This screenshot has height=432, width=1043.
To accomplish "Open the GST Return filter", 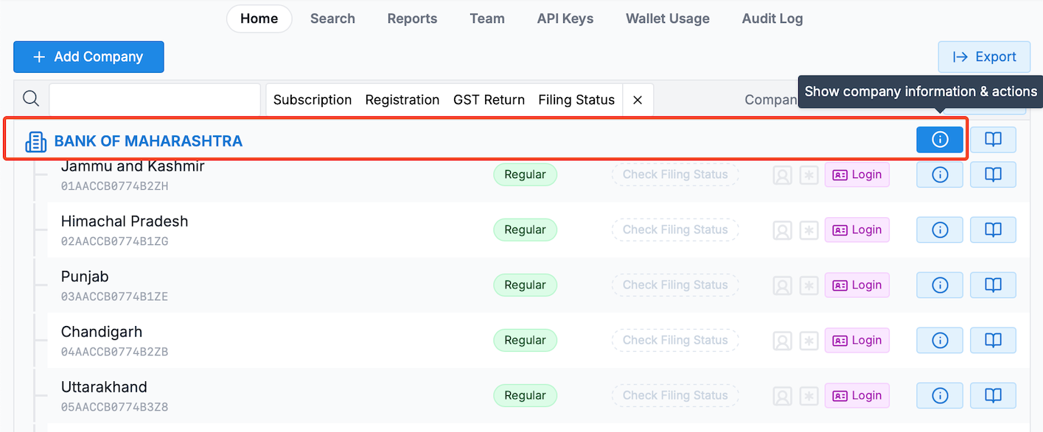I will click(x=489, y=100).
